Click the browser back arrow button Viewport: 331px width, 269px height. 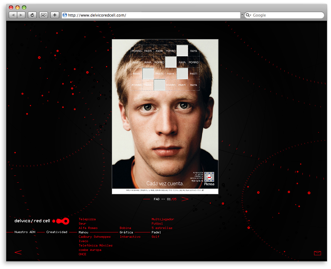pyautogui.click(x=13, y=15)
